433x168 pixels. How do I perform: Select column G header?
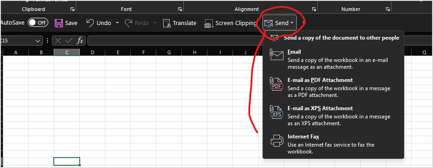pos(169,52)
